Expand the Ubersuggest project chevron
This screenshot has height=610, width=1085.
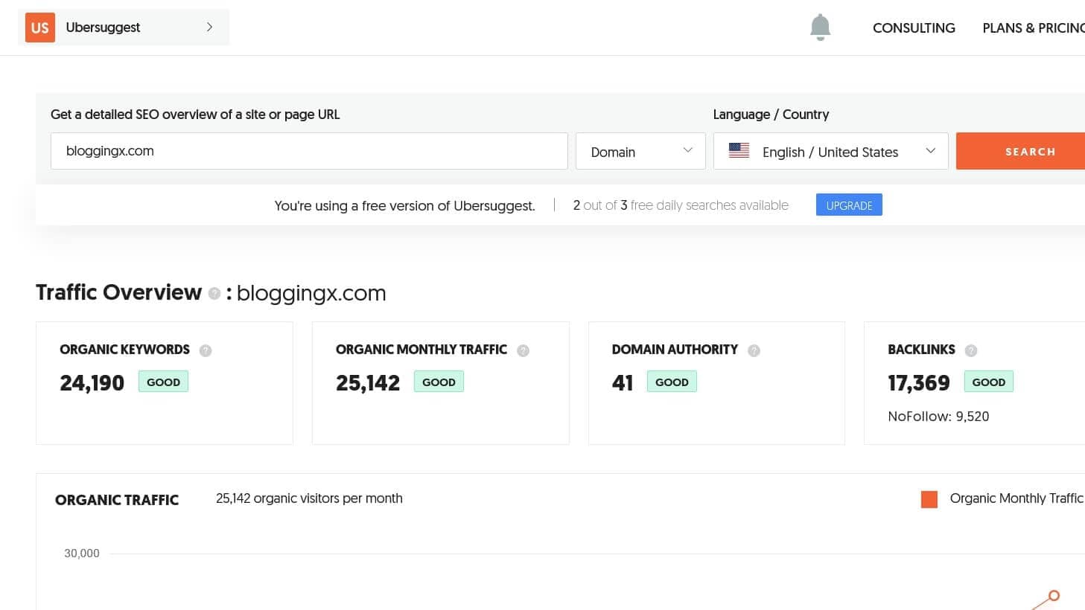(x=209, y=28)
